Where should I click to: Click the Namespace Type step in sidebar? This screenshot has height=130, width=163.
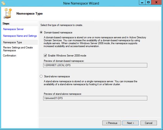[12, 42]
